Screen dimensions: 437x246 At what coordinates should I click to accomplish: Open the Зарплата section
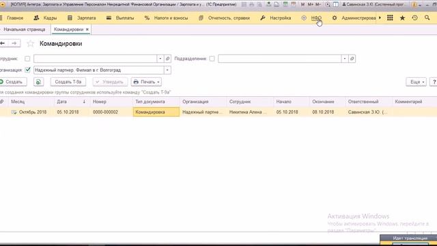(82, 18)
